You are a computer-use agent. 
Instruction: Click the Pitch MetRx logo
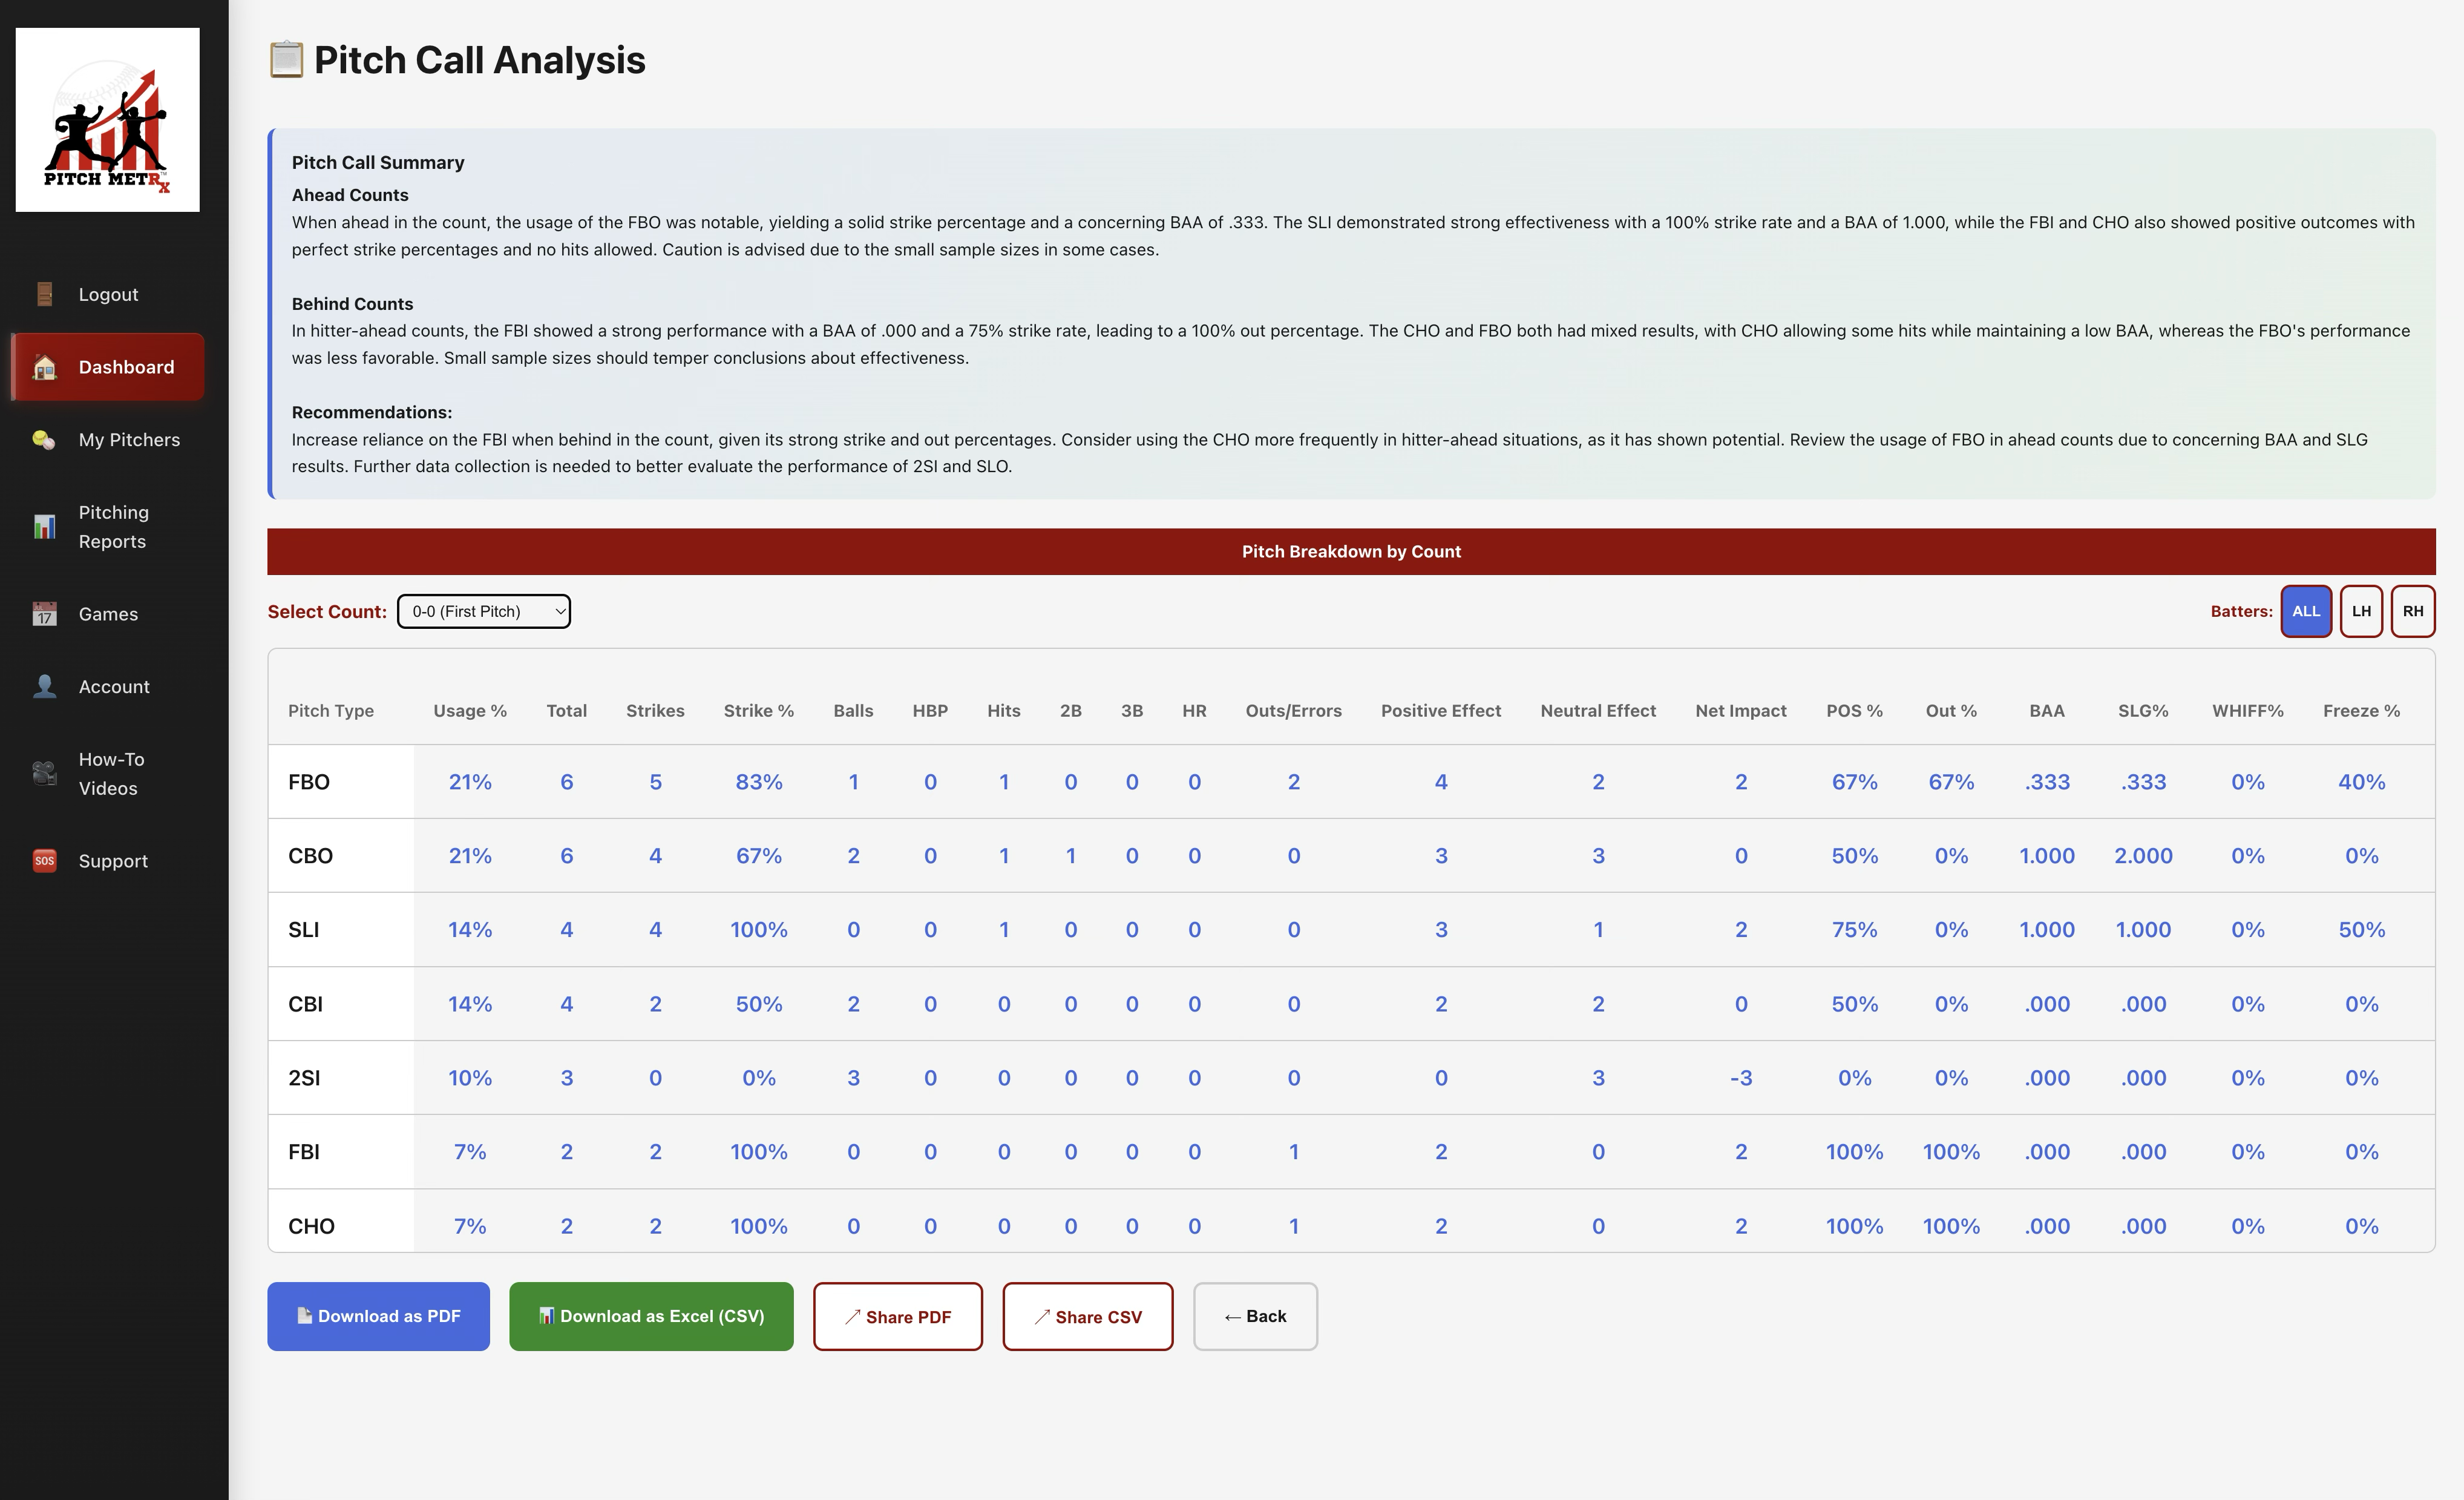pos(107,119)
